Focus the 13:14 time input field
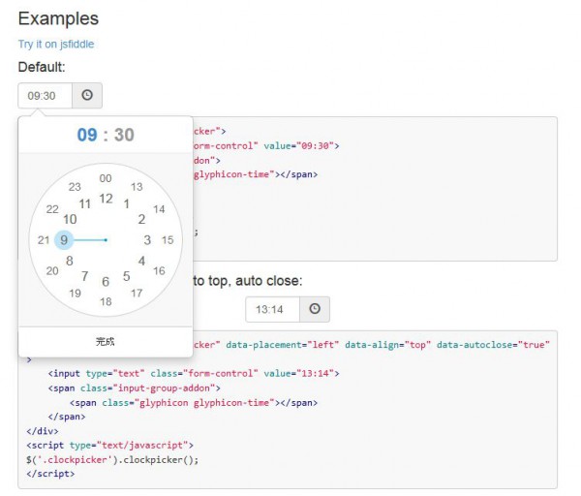This screenshot has width=581, height=496. coord(272,309)
